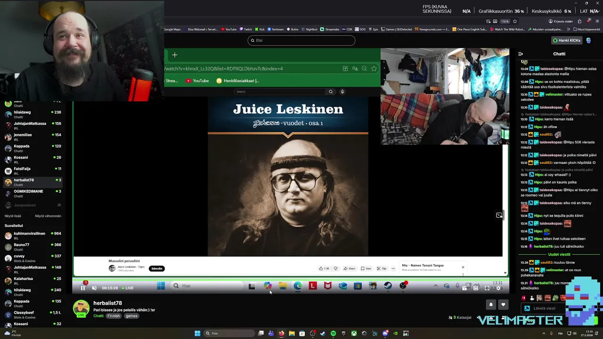Open Nightbot bookmark in toolbar
603x339 pixels.
pyautogui.click(x=309, y=29)
